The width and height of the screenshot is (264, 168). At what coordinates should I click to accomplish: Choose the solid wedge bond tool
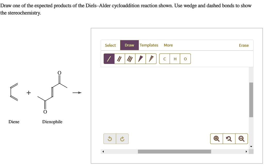(141, 59)
